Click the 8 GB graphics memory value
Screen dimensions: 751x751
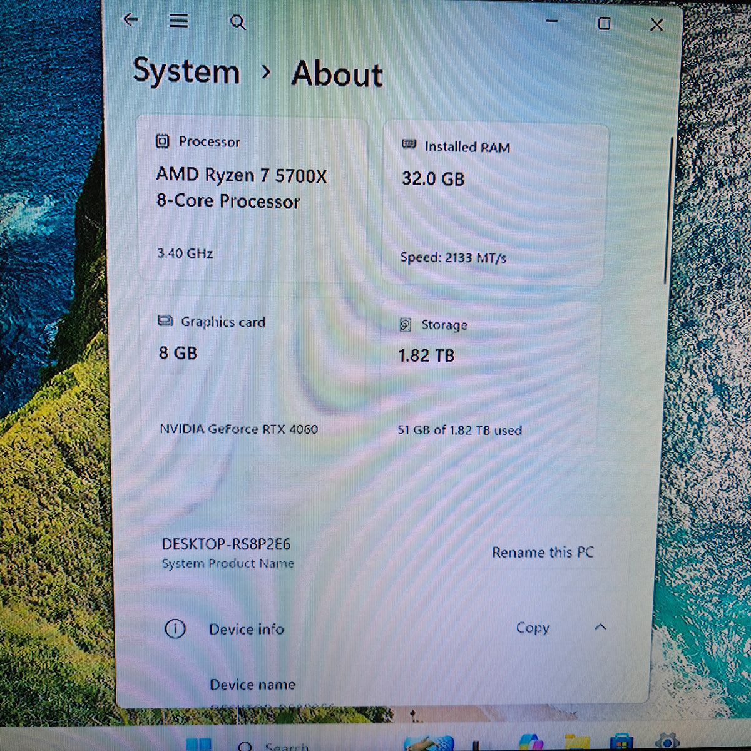point(178,353)
